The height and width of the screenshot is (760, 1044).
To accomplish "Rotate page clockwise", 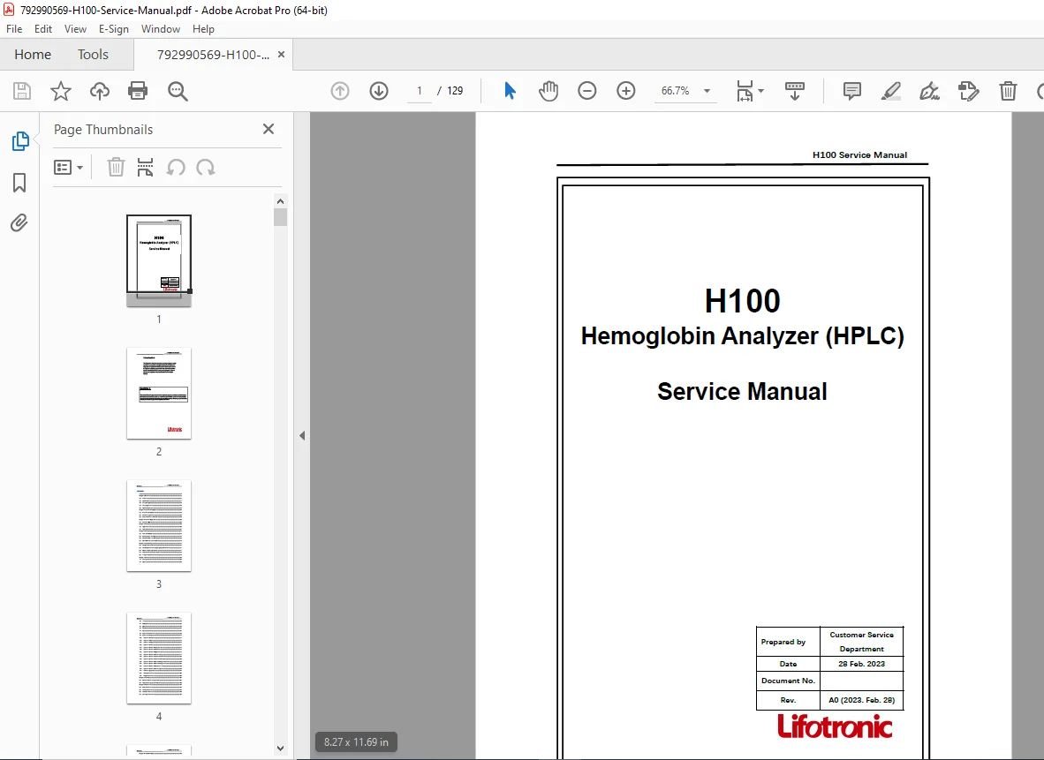I will coord(206,167).
